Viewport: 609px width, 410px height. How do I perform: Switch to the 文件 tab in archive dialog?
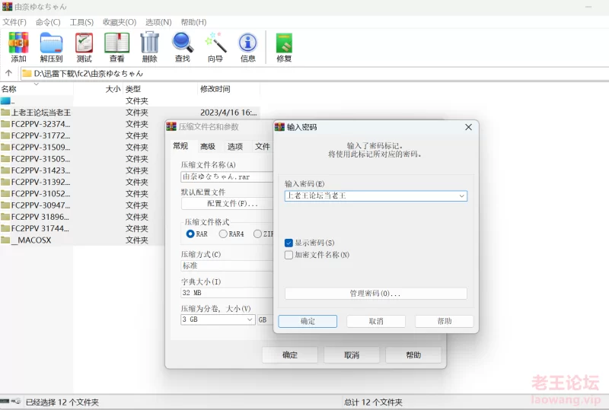(262, 146)
